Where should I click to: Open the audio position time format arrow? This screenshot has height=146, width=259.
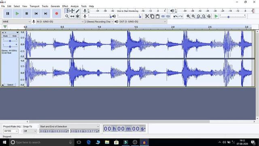145,129
